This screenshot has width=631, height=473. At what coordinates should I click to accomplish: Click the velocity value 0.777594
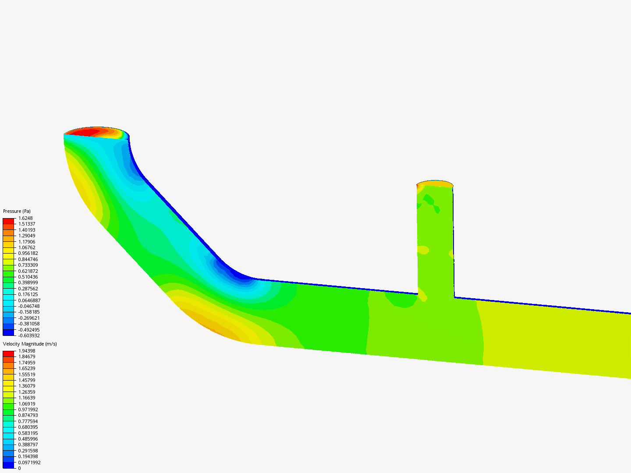[28, 421]
